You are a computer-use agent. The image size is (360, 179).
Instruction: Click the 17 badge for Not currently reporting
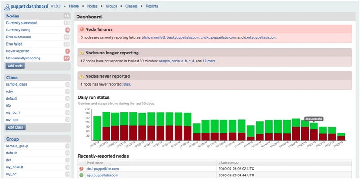tap(66, 58)
